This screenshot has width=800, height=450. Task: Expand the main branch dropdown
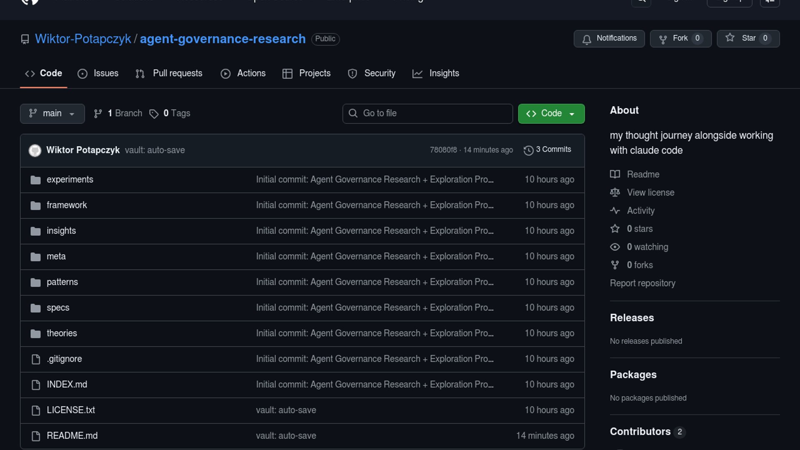tap(52, 113)
